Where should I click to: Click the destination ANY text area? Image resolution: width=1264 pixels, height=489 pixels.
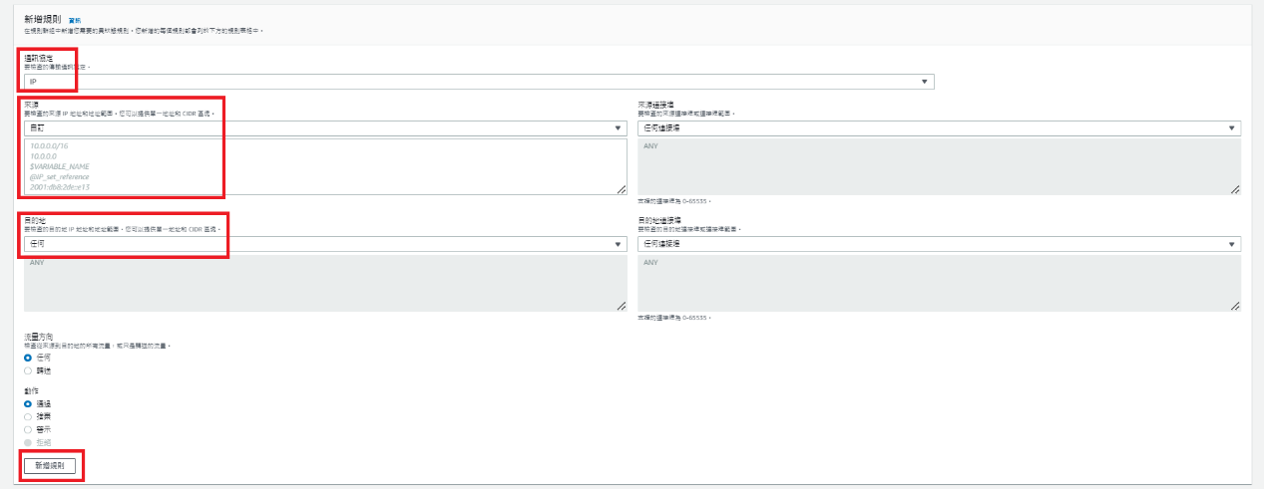point(325,283)
